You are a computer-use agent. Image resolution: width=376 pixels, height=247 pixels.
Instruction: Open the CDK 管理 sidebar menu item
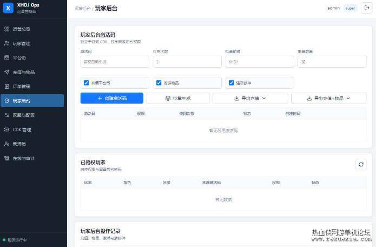point(32,129)
